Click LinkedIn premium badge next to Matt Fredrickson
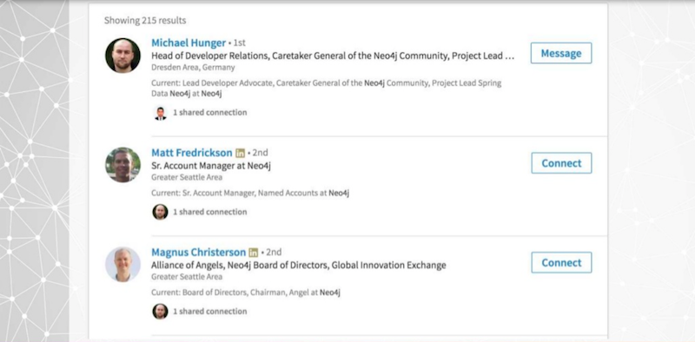The width and height of the screenshot is (695, 342). click(240, 154)
